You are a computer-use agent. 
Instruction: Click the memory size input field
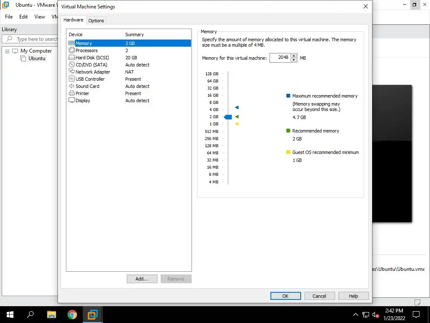click(280, 58)
